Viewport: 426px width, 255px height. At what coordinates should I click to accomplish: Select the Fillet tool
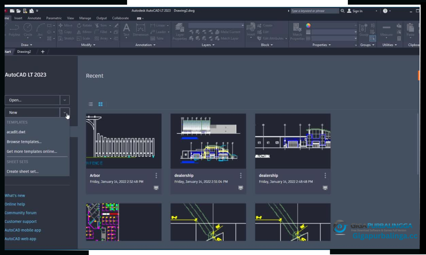pos(101,32)
